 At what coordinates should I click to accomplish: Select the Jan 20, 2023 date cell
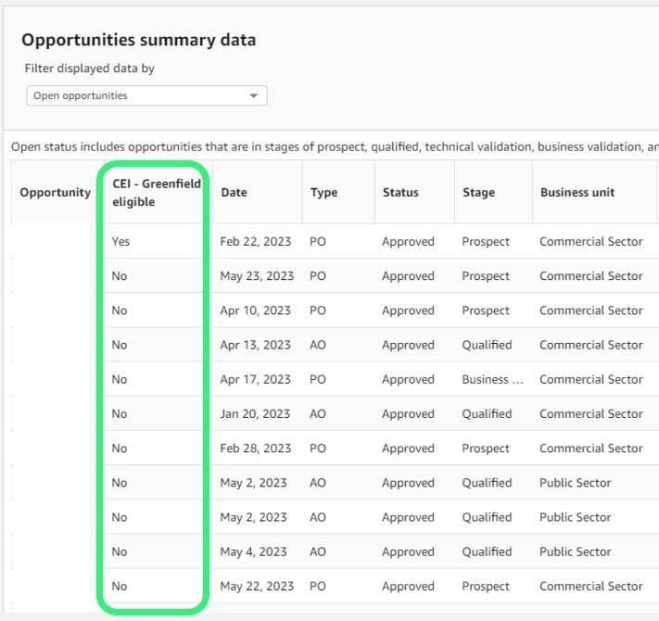pyautogui.click(x=255, y=414)
